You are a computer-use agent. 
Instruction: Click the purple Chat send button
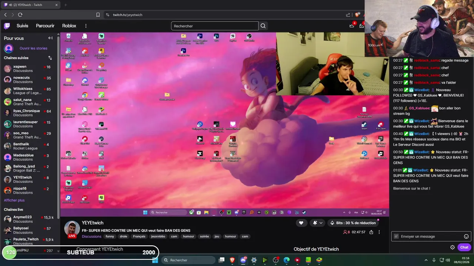click(x=464, y=247)
